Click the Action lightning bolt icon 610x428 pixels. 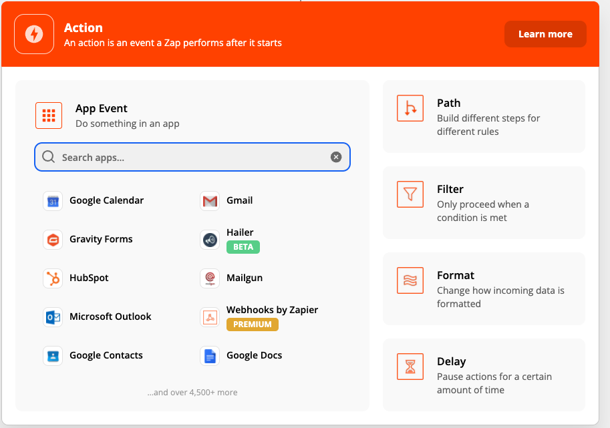34,34
